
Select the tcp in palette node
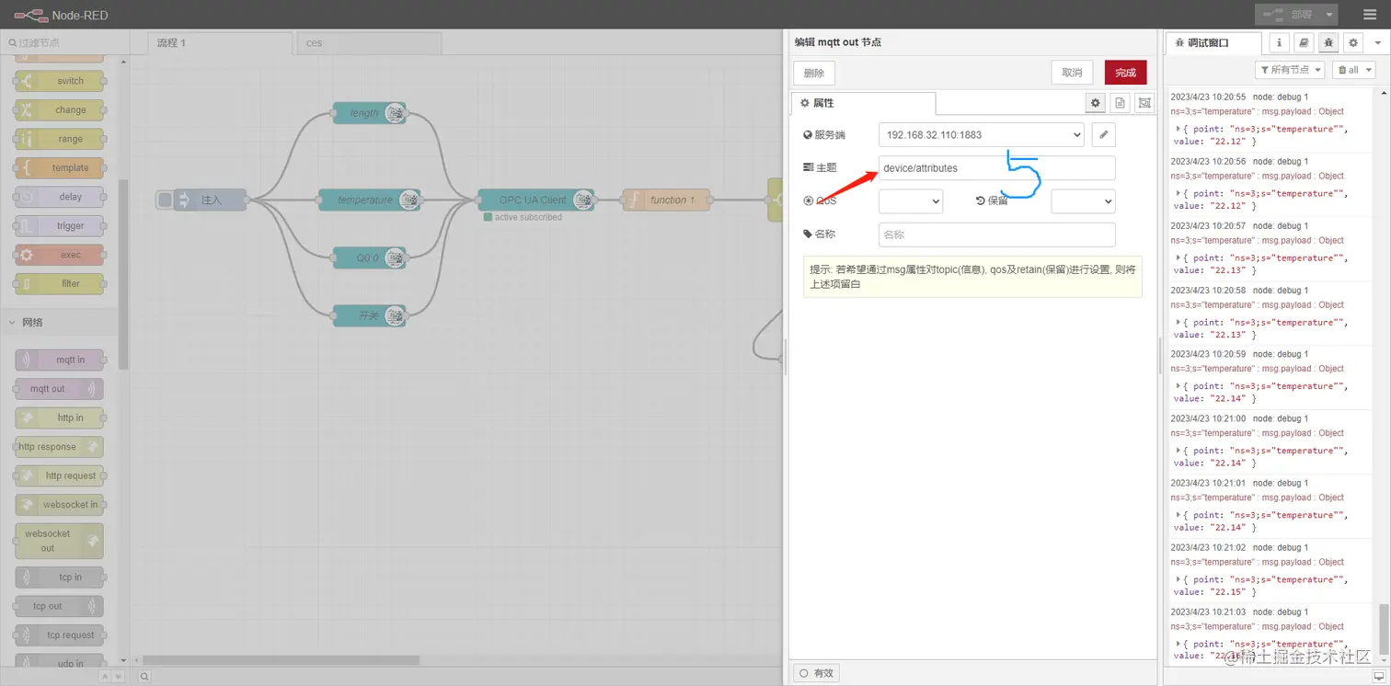pyautogui.click(x=59, y=577)
